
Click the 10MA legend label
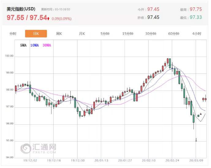click(35, 45)
